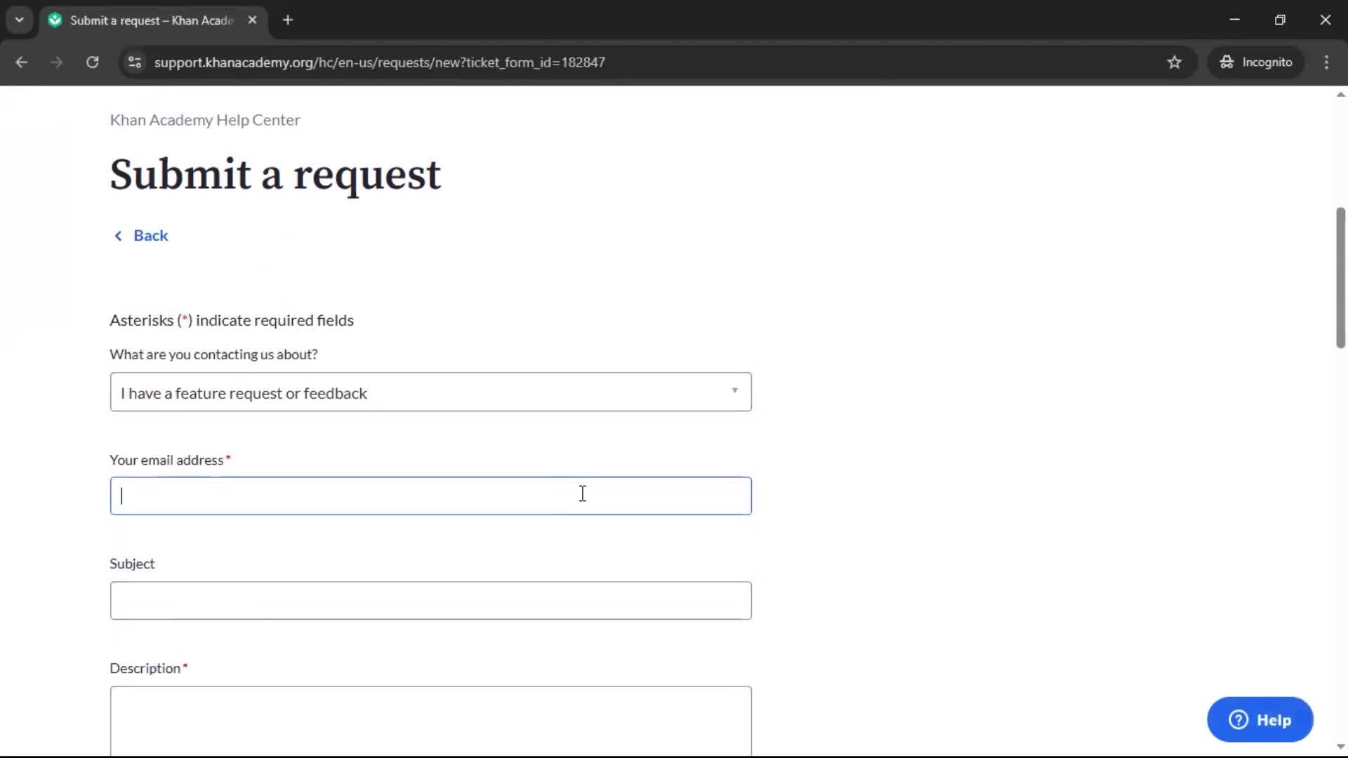Click the browser back arrow

(21, 62)
